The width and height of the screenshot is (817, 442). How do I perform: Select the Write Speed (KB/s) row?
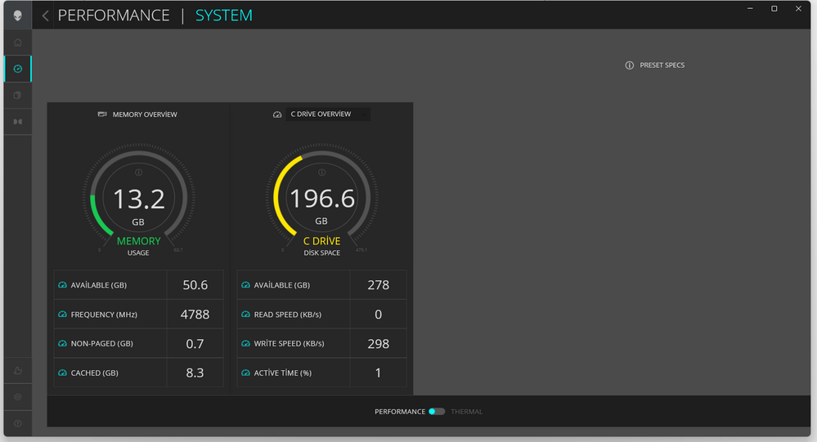(321, 344)
